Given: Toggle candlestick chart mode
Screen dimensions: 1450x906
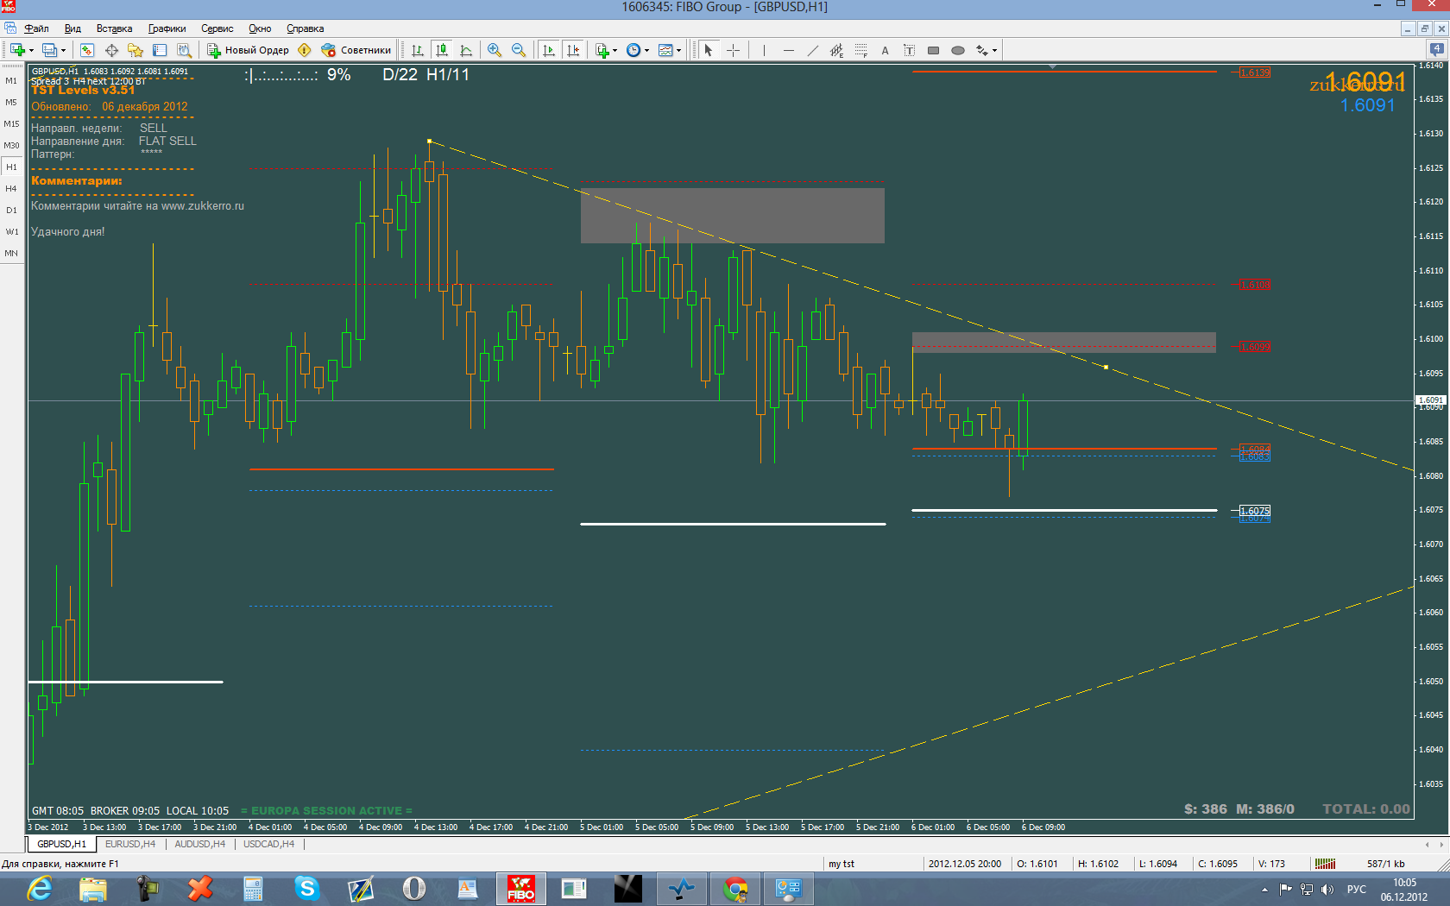Looking at the screenshot, I should (x=442, y=51).
